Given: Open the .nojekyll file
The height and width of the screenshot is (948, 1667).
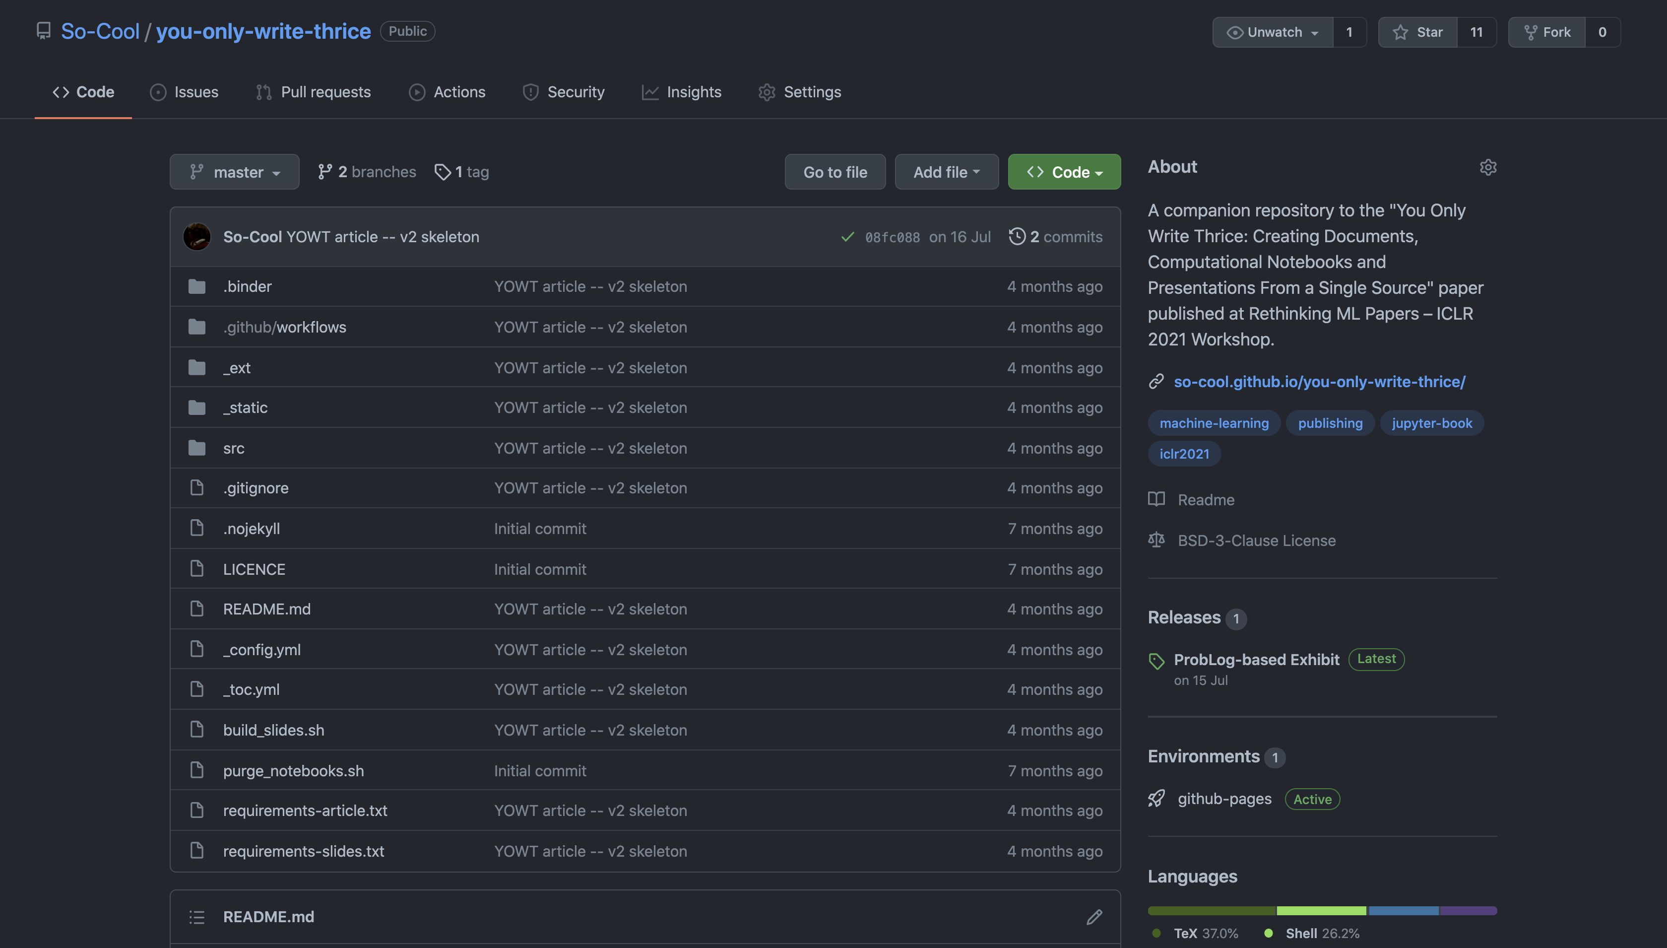Looking at the screenshot, I should (252, 529).
